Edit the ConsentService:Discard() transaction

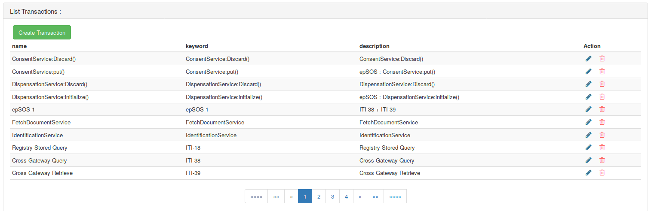(x=588, y=59)
